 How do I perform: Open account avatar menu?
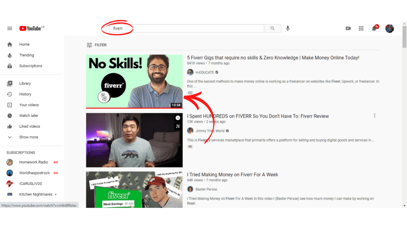(390, 28)
